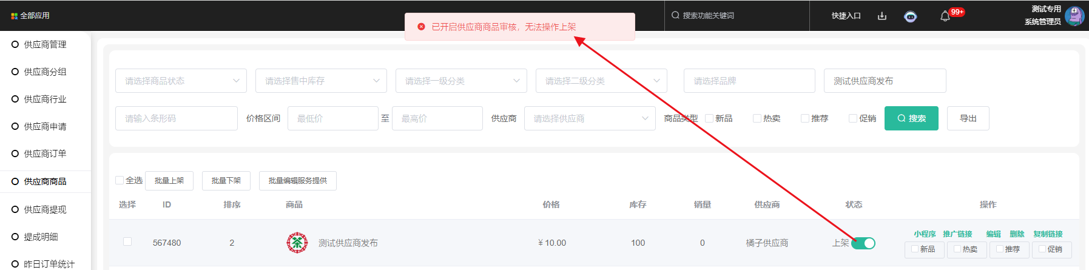Viewport: 1089px width, 270px height.
Task: Select the row checkbox for ID 567480
Action: 127,241
